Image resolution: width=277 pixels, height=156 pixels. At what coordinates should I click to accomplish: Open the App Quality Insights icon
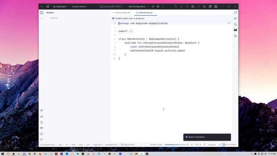point(42,128)
